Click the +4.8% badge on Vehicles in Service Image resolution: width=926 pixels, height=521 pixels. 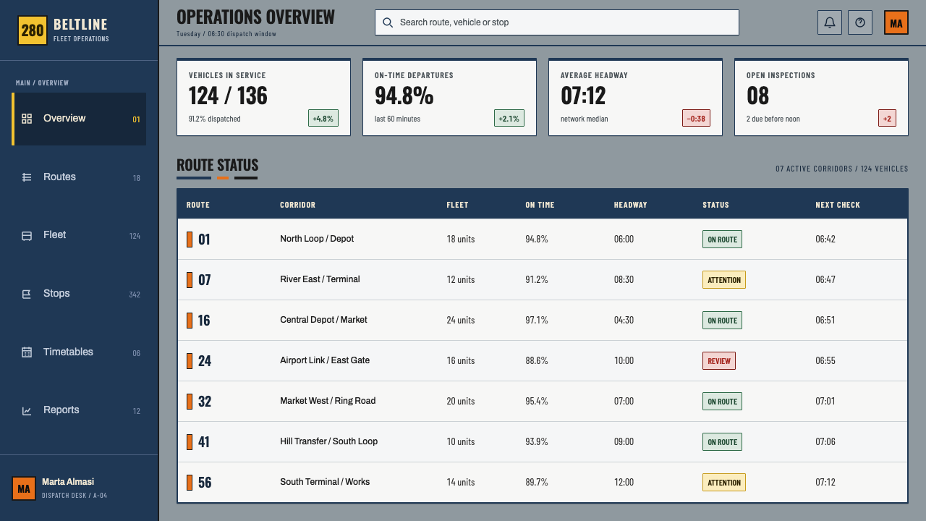[x=323, y=118]
